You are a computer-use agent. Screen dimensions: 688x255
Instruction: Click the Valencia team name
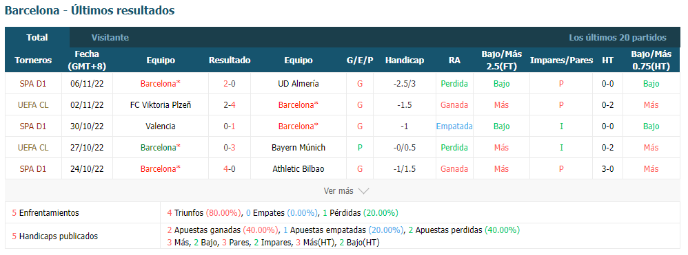161,126
